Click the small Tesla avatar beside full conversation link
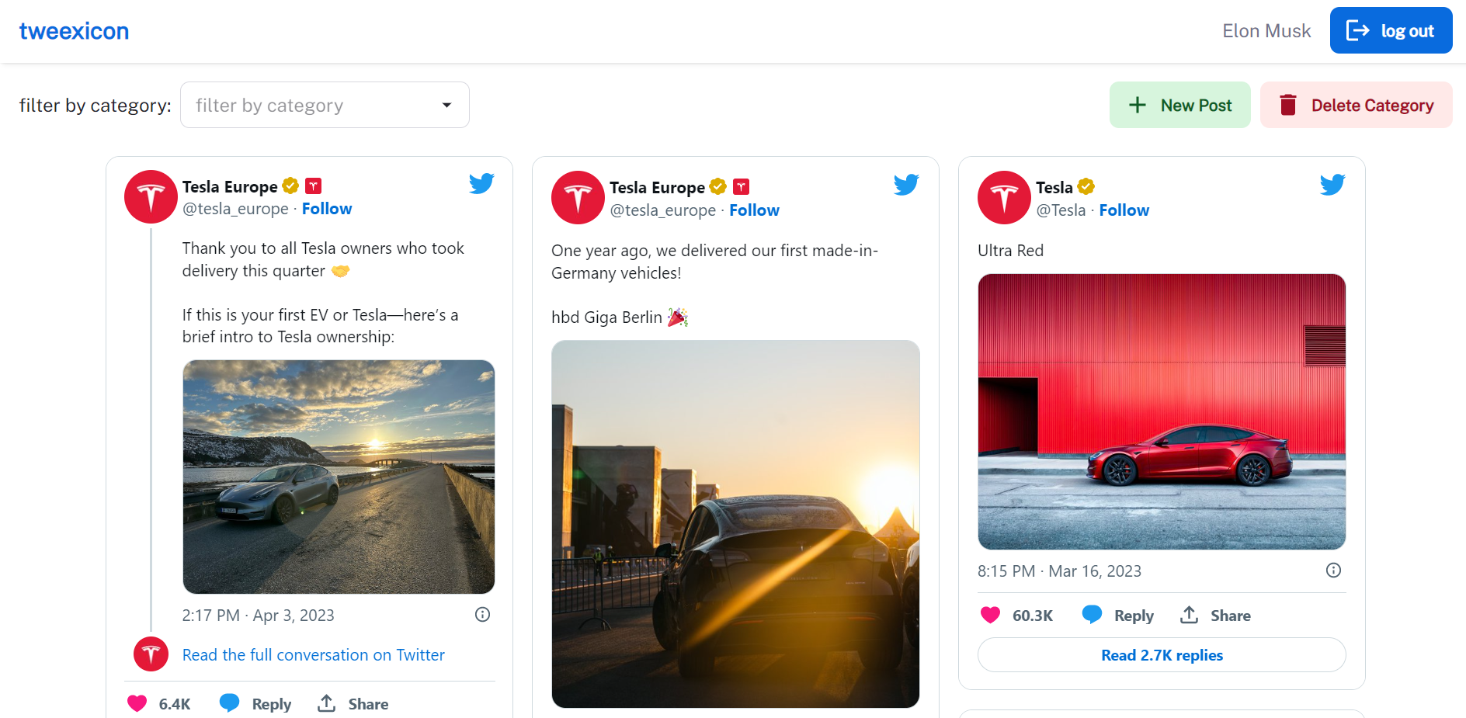 151,654
